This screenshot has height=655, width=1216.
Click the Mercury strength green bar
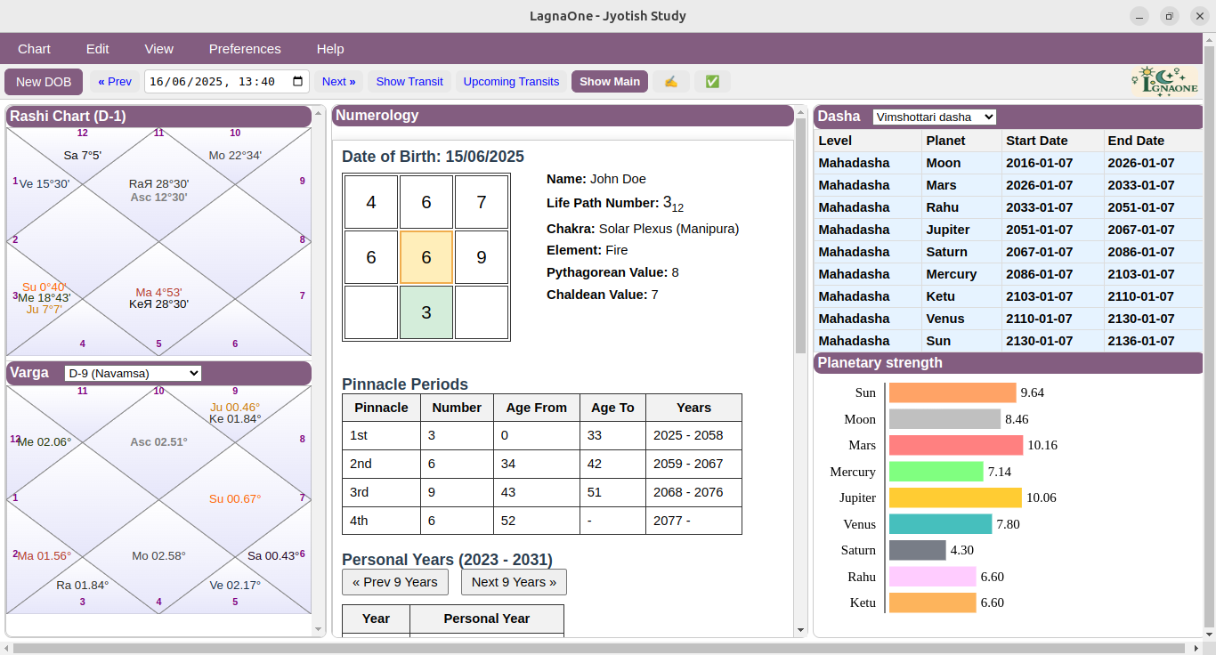tap(936, 472)
